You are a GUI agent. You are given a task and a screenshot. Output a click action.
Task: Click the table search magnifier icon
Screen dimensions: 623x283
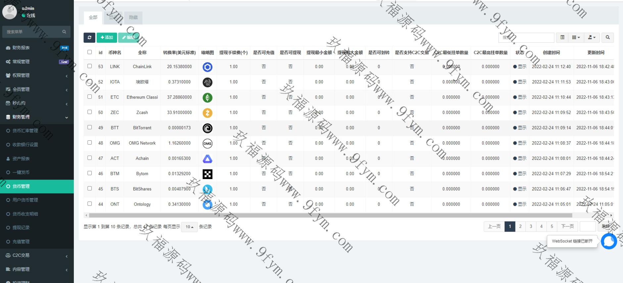pyautogui.click(x=607, y=37)
